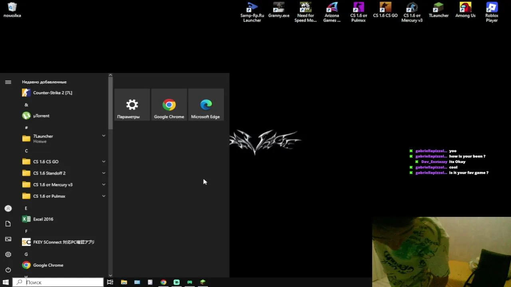
Task: Open CS 1.6 от Pulmxx desktop shortcut
Action: coord(358,12)
